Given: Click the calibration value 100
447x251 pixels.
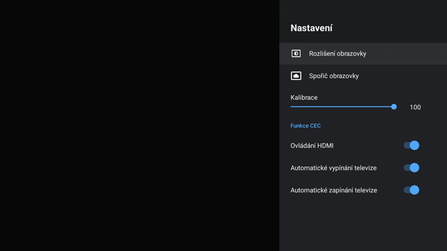Looking at the screenshot, I should pyautogui.click(x=415, y=107).
